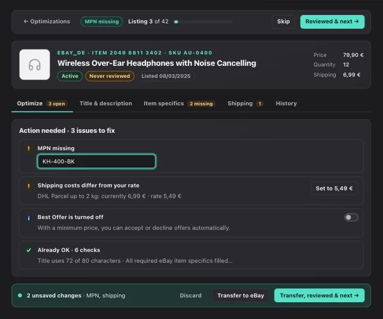This screenshot has height=319, width=383.
Task: Click the price value 79,90 €
Action: (x=353, y=55)
